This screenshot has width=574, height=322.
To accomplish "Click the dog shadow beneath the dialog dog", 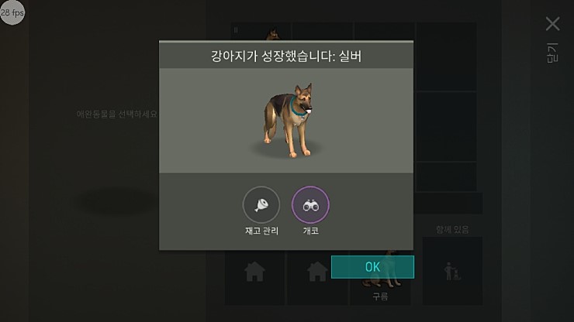I will coord(287,149).
